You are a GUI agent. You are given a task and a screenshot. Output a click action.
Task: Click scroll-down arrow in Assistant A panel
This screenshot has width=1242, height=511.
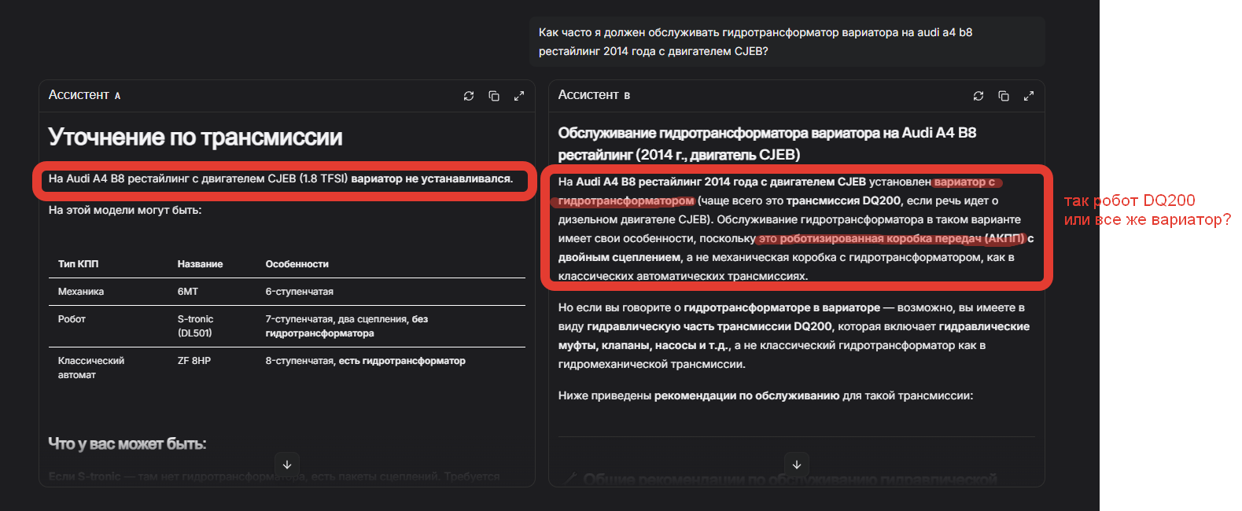coord(287,464)
